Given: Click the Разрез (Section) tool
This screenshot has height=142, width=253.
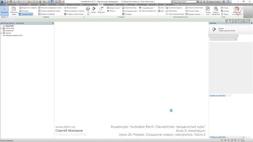Looking at the screenshot, I should click(x=93, y=10).
